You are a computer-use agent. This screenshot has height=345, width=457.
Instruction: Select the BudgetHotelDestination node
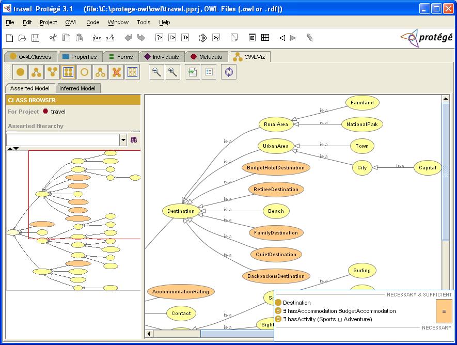tap(276, 167)
